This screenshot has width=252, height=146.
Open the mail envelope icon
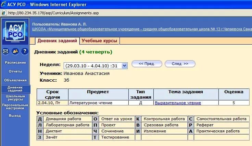[x=5, y=51]
